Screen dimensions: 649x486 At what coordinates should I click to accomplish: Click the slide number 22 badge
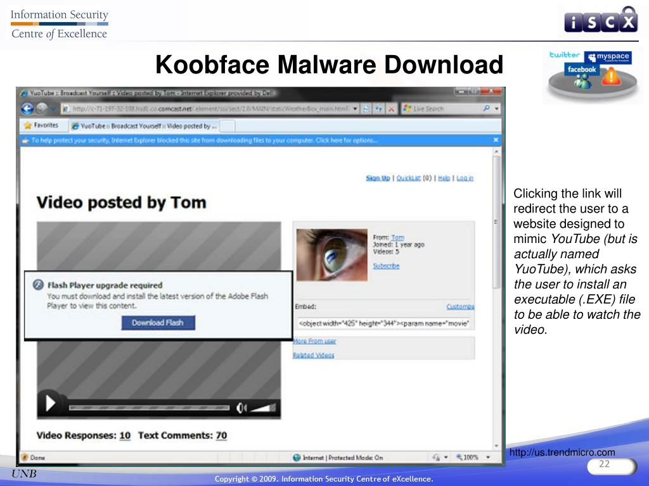(x=612, y=466)
